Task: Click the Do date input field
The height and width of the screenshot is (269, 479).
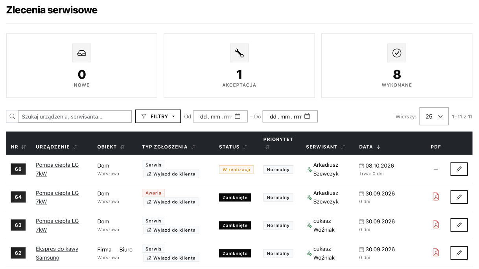Action: tap(290, 116)
